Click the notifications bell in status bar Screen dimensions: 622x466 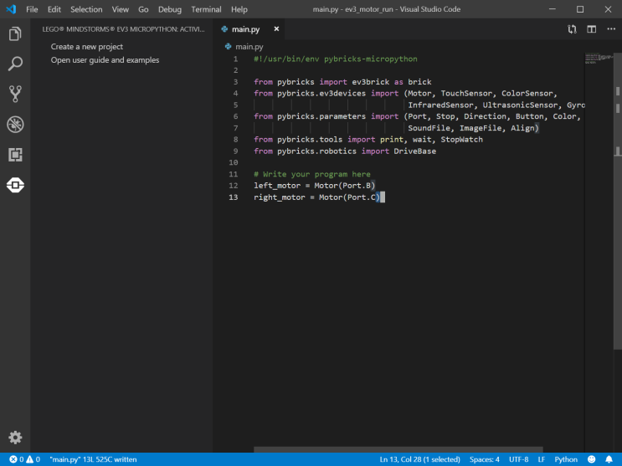click(609, 459)
